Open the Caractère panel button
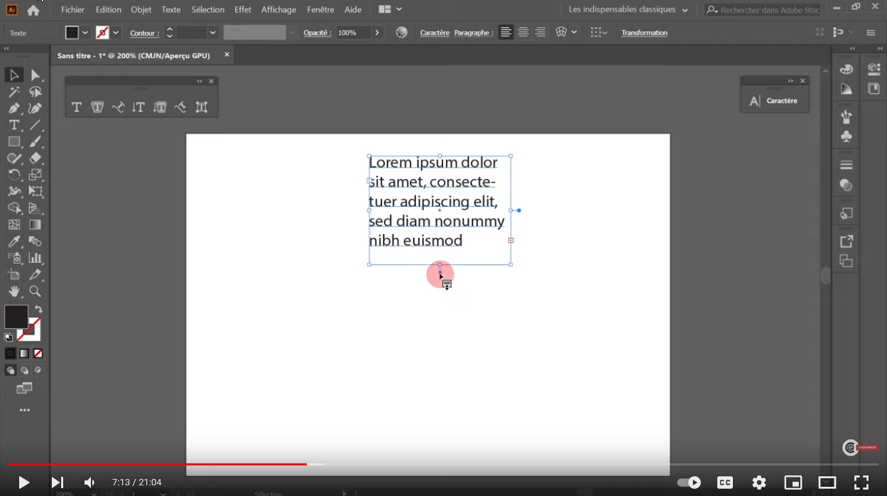This screenshot has height=496, width=887. coord(774,101)
